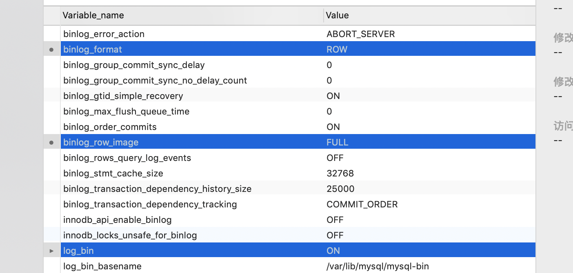
Task: Click OFF value of innodb_locks_unsafe_for_binlog
Action: point(335,235)
